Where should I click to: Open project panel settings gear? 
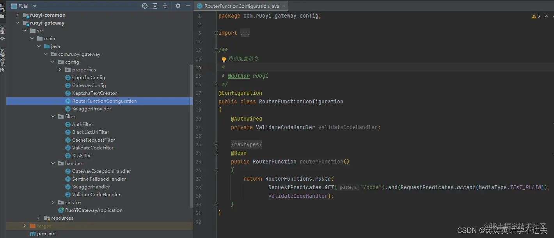tap(178, 6)
